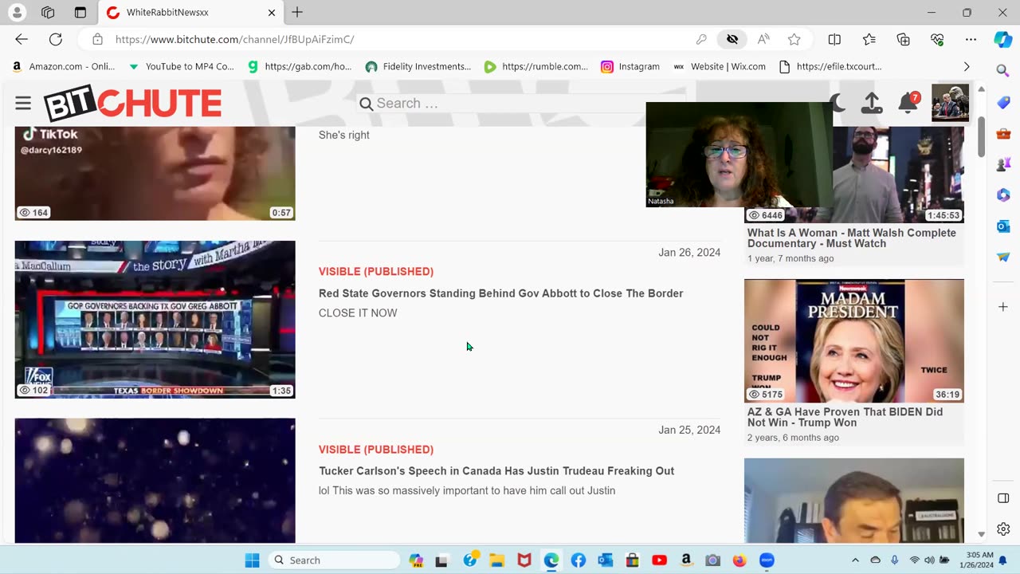The height and width of the screenshot is (574, 1020).
Task: Open the Favorites list icon
Action: tap(869, 39)
